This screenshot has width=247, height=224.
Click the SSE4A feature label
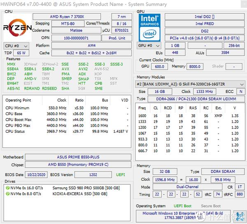click(x=13, y=69)
